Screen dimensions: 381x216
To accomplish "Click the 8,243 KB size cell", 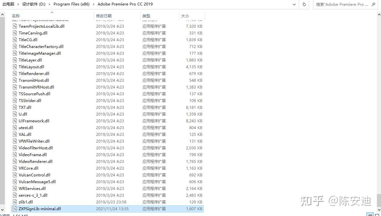I will (194, 121).
